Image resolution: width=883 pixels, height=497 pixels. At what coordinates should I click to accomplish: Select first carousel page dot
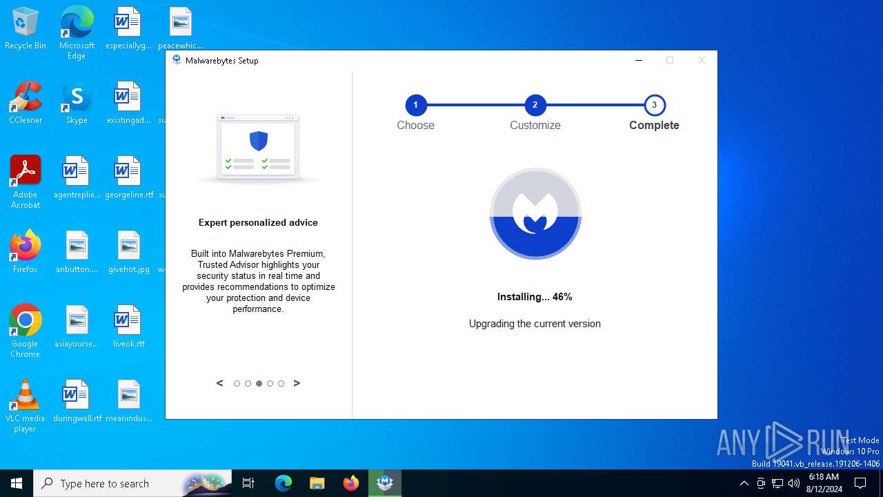237,384
